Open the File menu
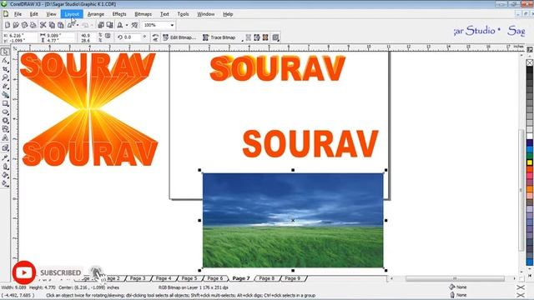Image resolution: width=534 pixels, height=300 pixels. [x=18, y=14]
